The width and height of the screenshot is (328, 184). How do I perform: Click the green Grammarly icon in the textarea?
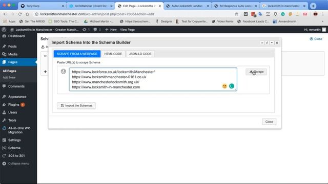tap(232, 86)
